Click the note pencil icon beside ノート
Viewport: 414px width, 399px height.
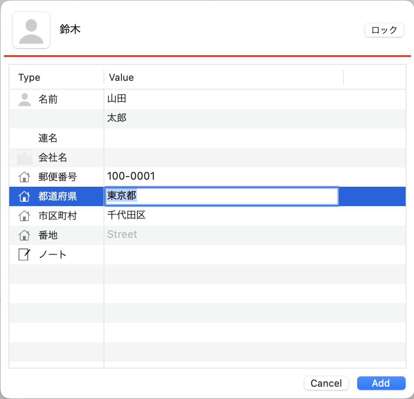pyautogui.click(x=25, y=254)
